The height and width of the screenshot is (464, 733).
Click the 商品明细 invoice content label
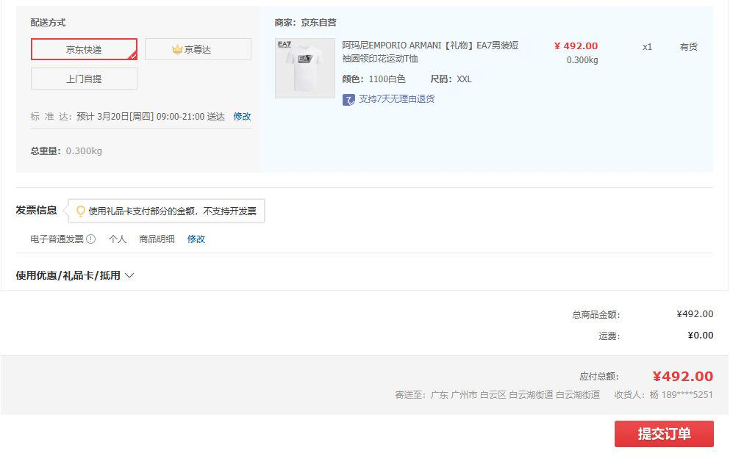click(x=157, y=239)
